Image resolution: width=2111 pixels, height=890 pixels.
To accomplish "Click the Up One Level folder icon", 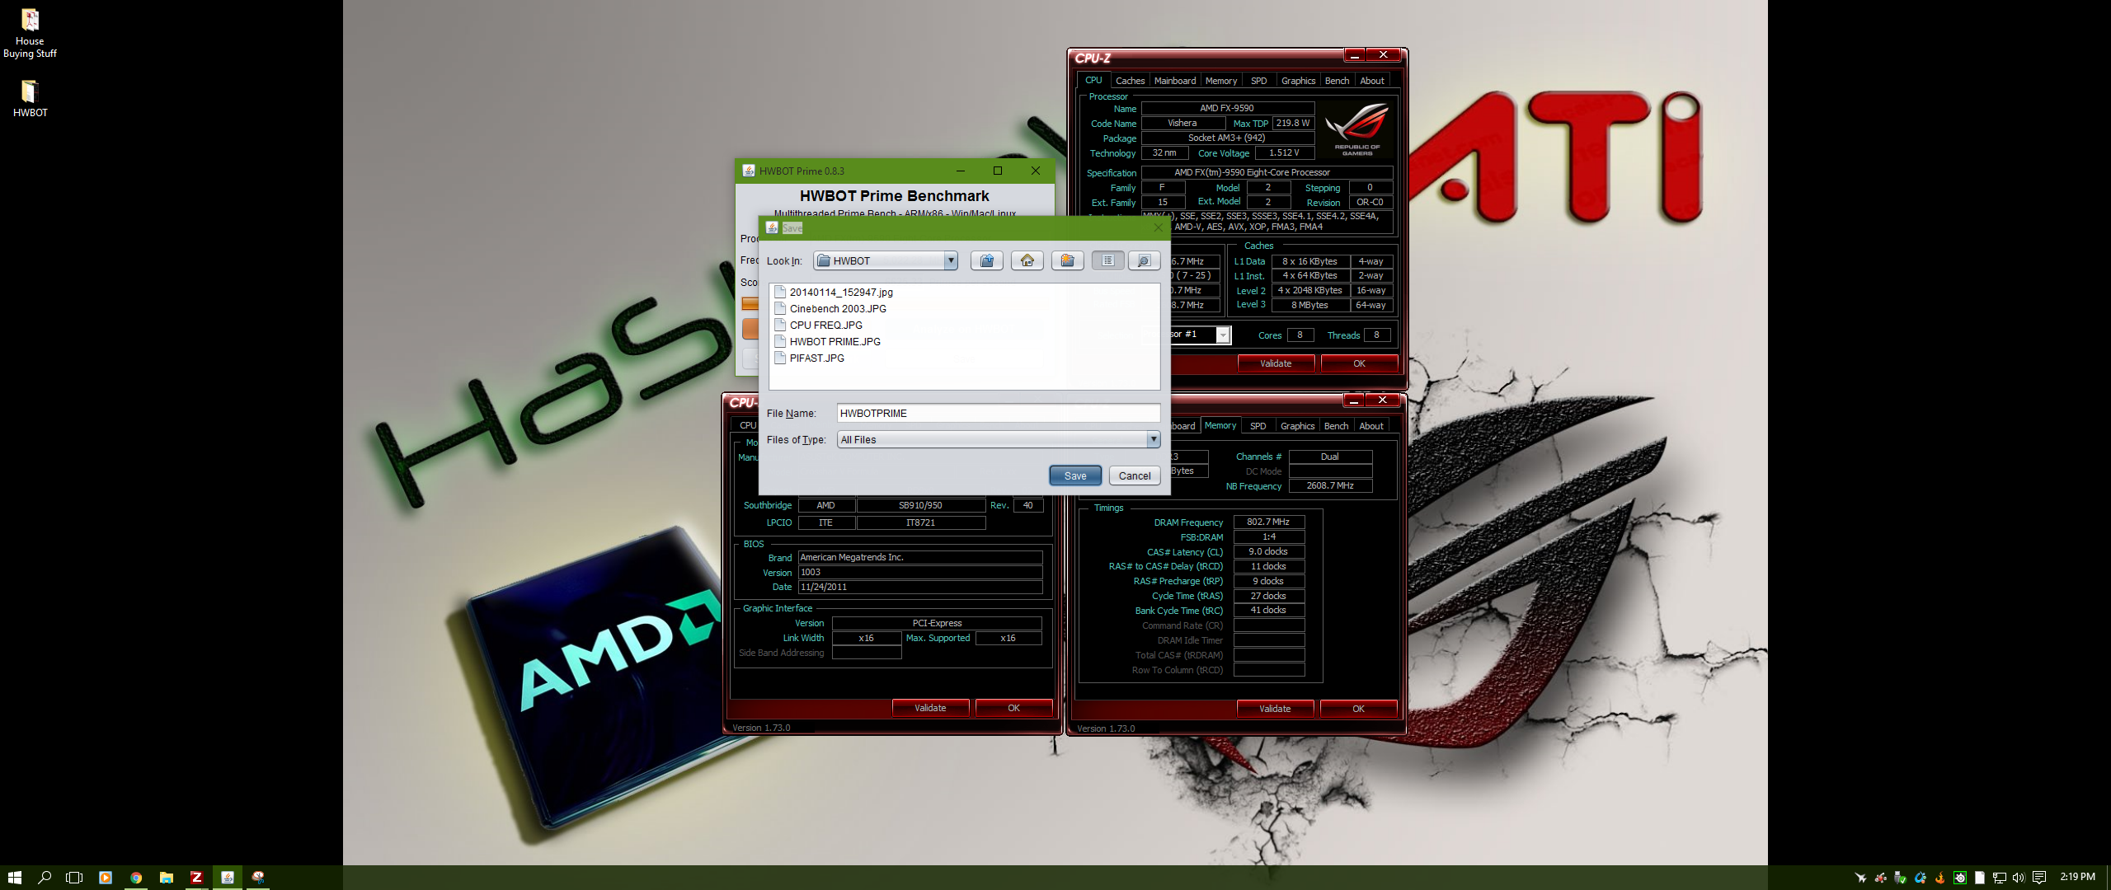I will [987, 260].
